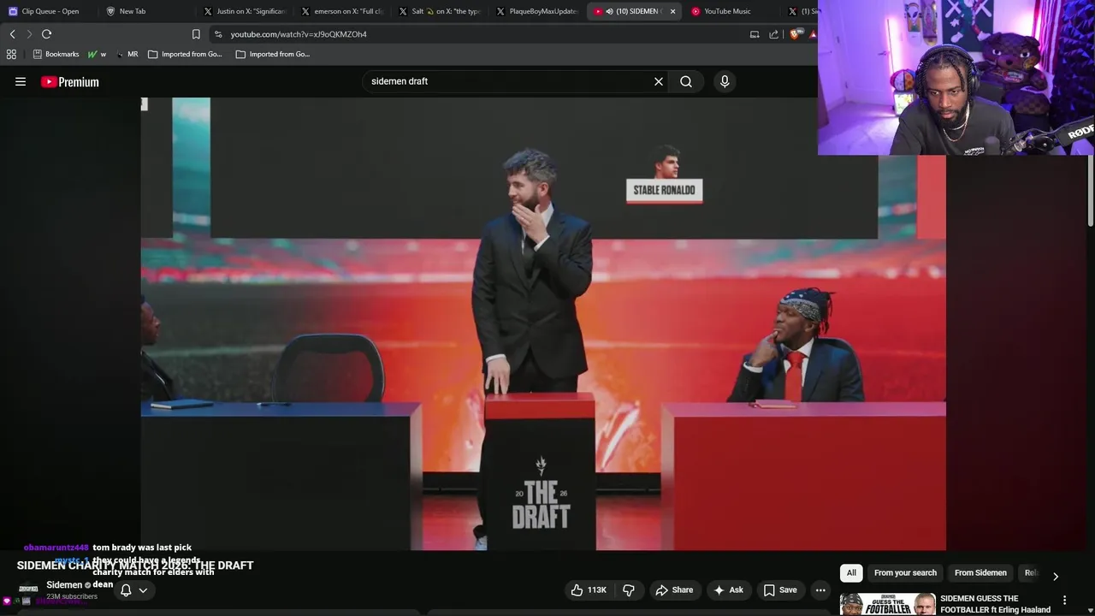Reload the YouTube page
The height and width of the screenshot is (616, 1095).
47,34
